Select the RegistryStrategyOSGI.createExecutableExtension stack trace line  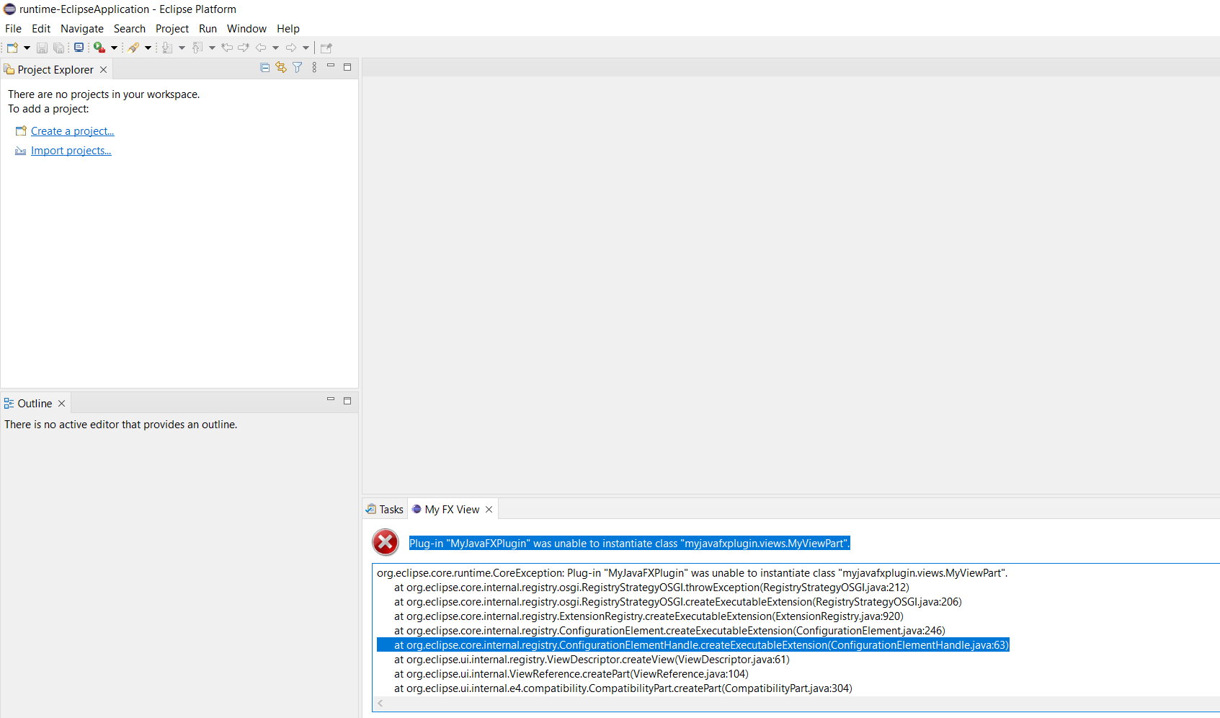click(x=678, y=602)
